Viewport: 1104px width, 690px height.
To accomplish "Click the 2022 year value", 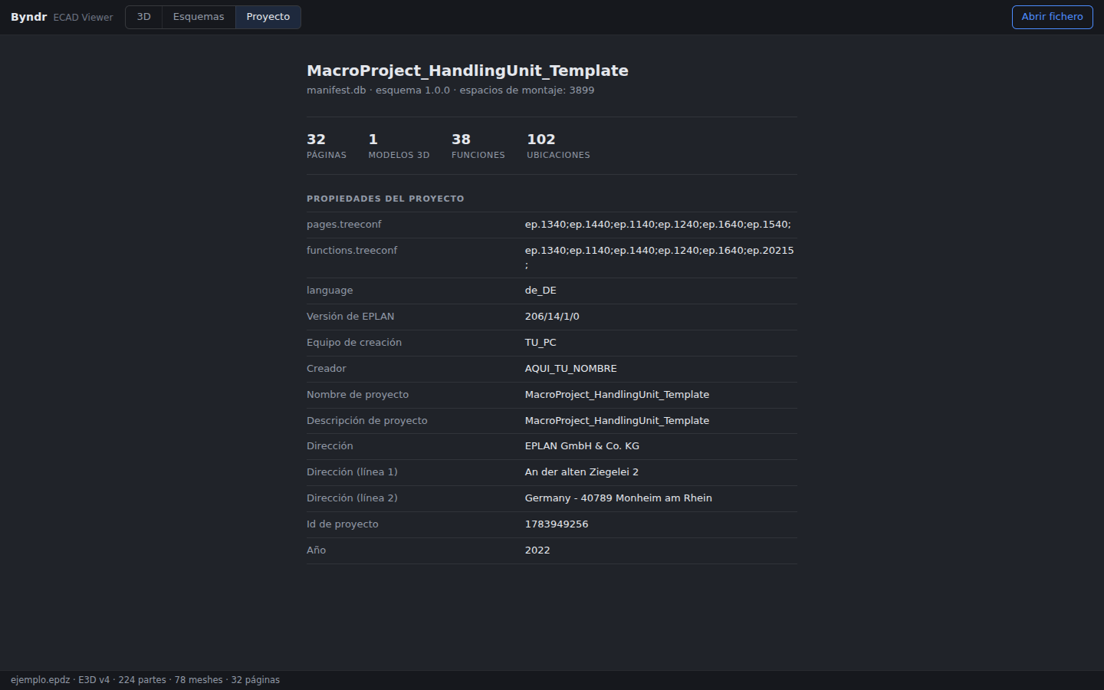I will click(x=537, y=550).
